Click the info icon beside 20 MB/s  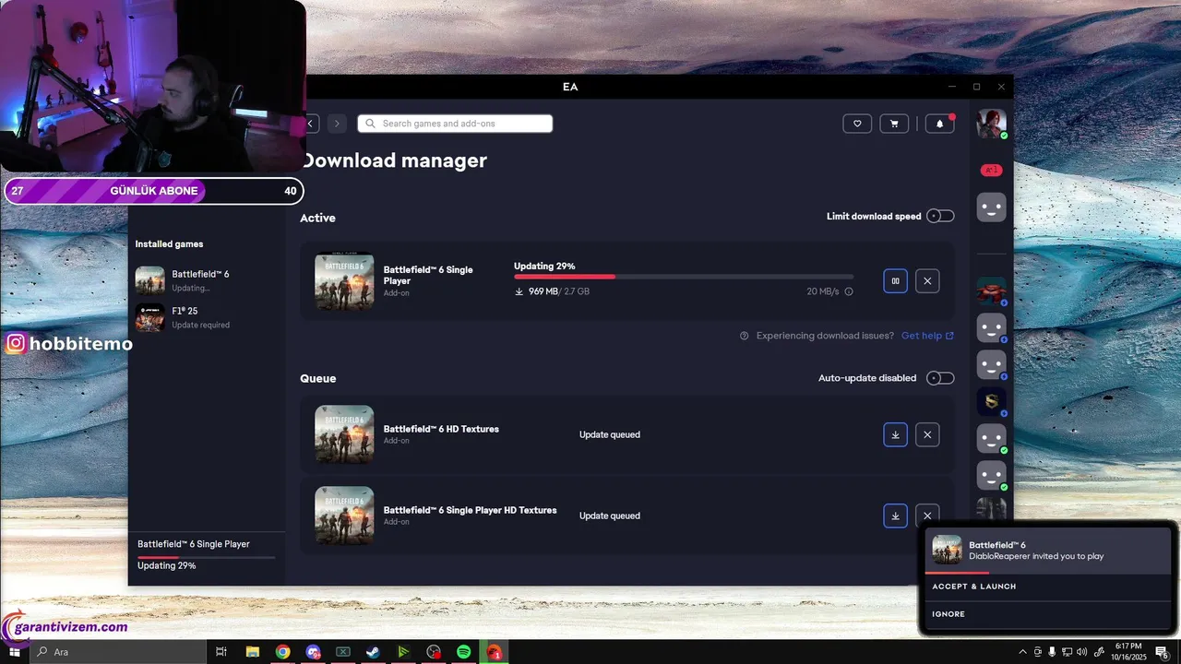pos(849,291)
